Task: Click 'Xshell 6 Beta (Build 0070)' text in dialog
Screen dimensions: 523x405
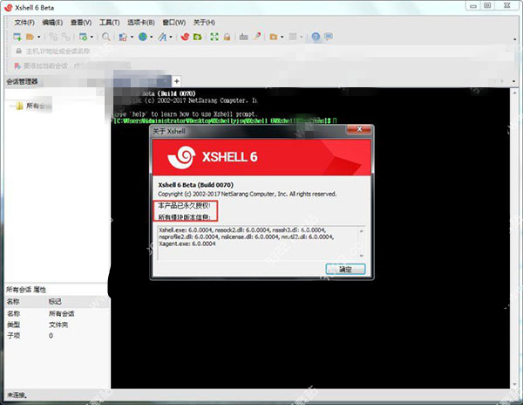Action: click(x=195, y=185)
